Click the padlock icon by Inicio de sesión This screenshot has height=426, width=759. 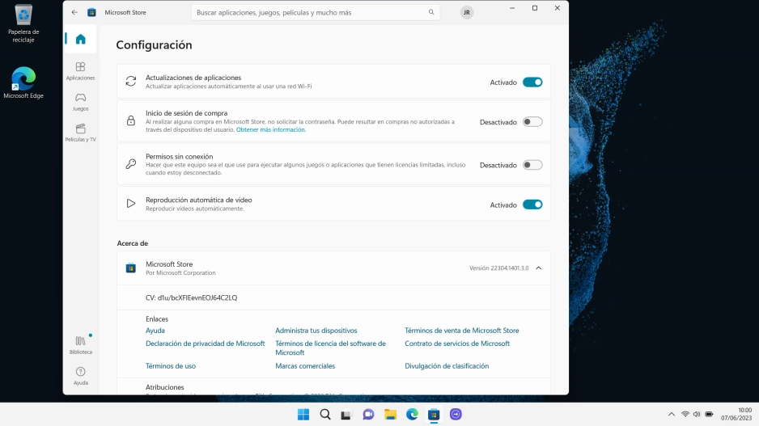pyautogui.click(x=131, y=121)
